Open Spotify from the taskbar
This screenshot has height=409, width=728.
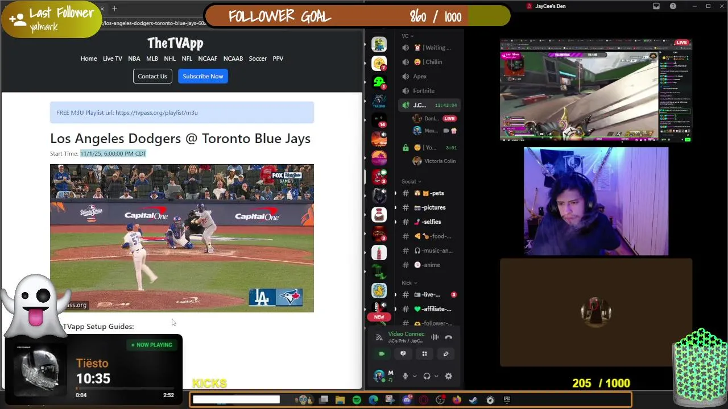[x=357, y=400]
